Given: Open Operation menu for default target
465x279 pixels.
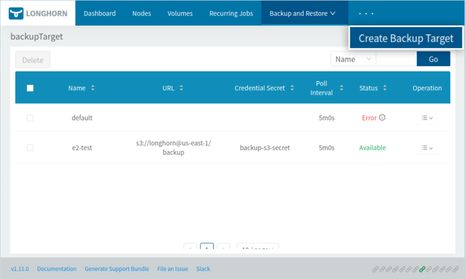Looking at the screenshot, I should [427, 118].
